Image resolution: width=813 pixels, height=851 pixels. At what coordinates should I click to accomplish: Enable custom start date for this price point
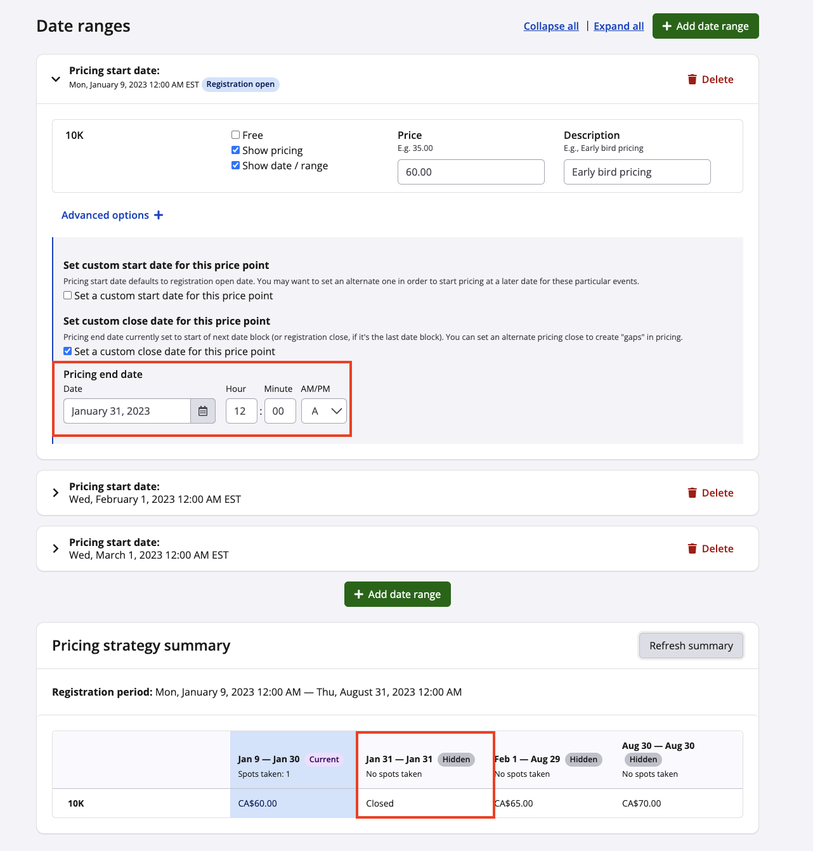click(x=68, y=296)
